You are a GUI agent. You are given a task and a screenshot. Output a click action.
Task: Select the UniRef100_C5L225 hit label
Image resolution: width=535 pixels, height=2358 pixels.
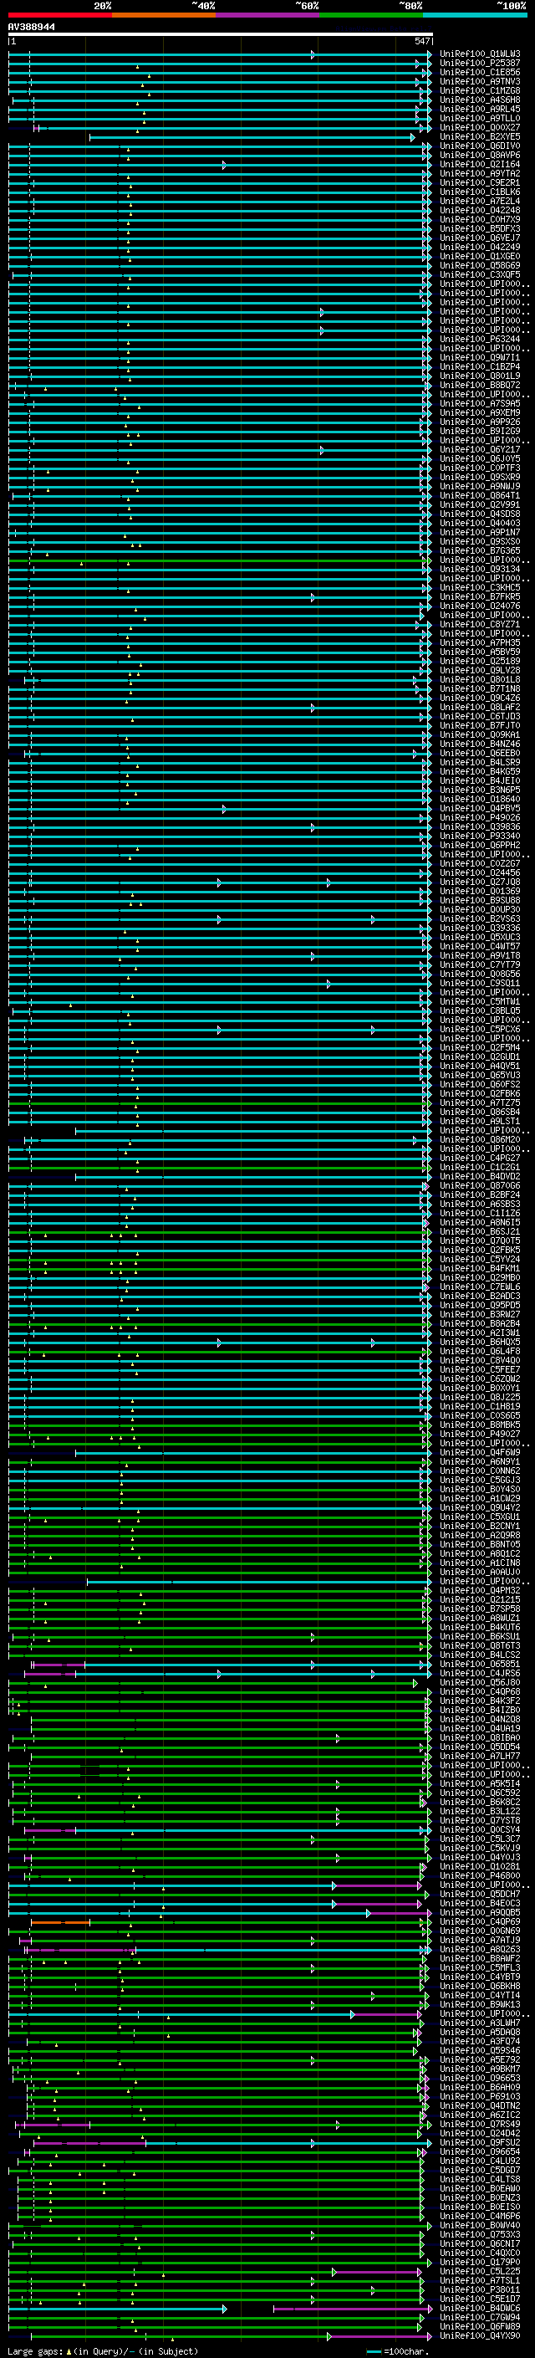point(479,2271)
